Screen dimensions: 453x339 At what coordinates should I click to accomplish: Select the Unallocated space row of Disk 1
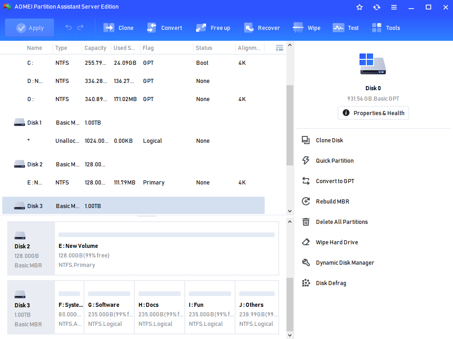[133, 141]
